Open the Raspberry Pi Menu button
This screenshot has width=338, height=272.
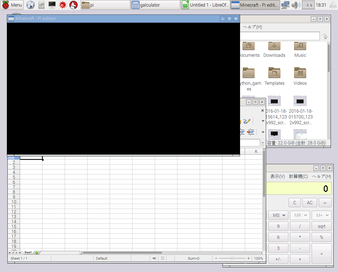pos(12,5)
